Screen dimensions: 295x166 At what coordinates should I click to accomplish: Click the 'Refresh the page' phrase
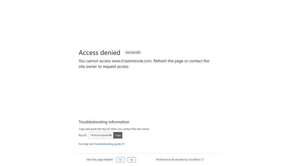168,61
